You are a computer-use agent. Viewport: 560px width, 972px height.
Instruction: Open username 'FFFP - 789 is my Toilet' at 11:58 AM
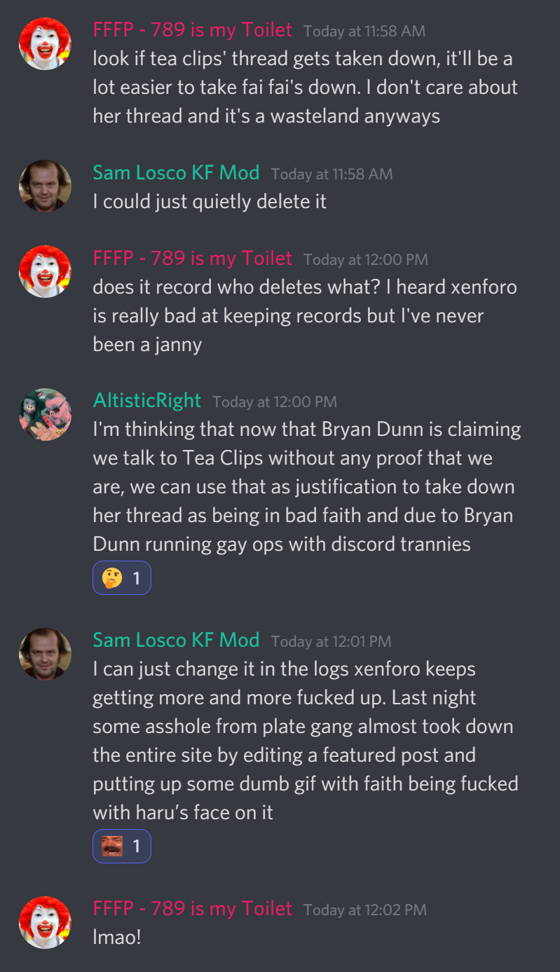(x=193, y=29)
